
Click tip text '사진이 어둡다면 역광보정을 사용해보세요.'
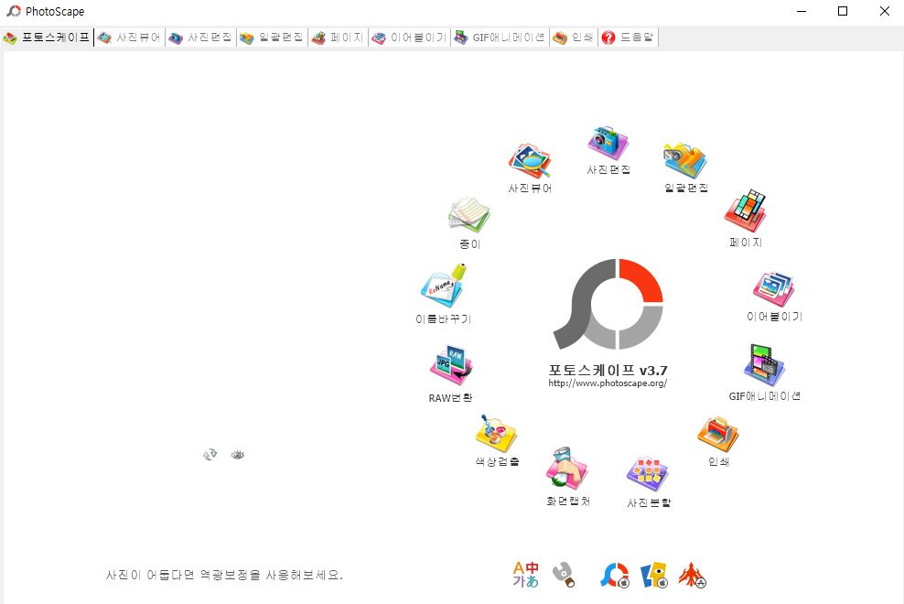coord(224,575)
